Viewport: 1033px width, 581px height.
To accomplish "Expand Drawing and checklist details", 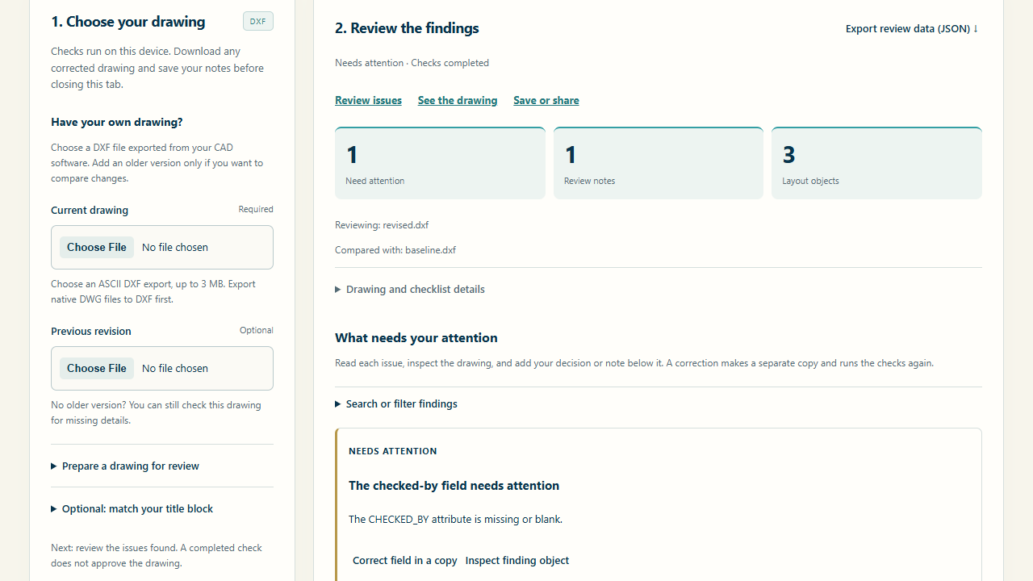I will click(x=410, y=289).
